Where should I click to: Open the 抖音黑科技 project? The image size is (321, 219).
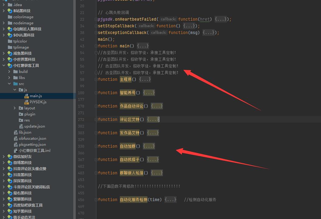coord(22,175)
